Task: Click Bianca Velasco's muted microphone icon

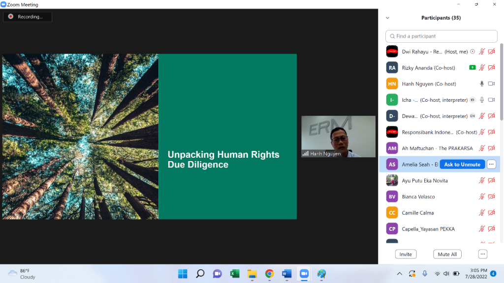Action: [481, 197]
